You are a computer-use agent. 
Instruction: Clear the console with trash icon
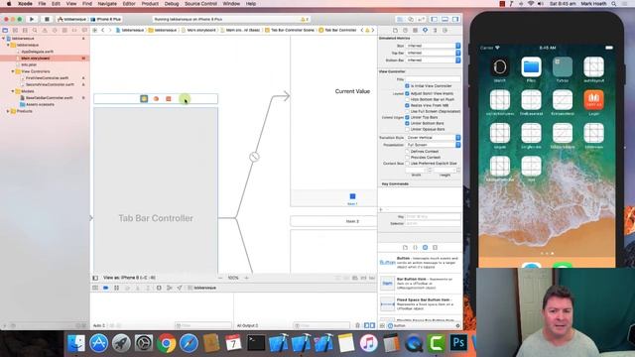pos(357,325)
